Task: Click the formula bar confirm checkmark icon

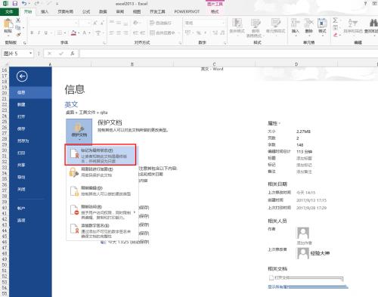Action: tap(61, 54)
